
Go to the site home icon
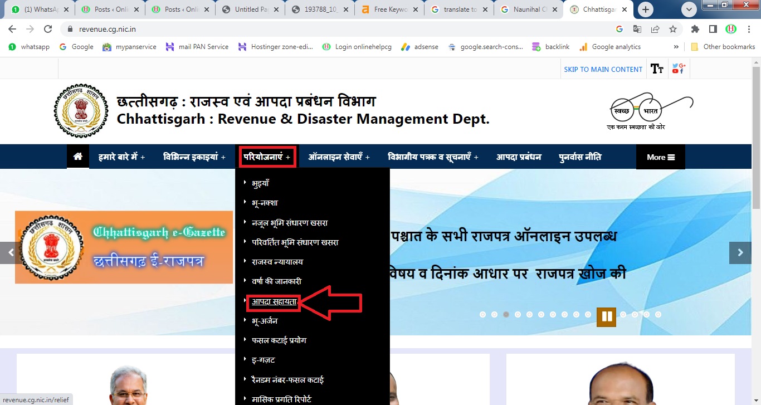pos(78,157)
